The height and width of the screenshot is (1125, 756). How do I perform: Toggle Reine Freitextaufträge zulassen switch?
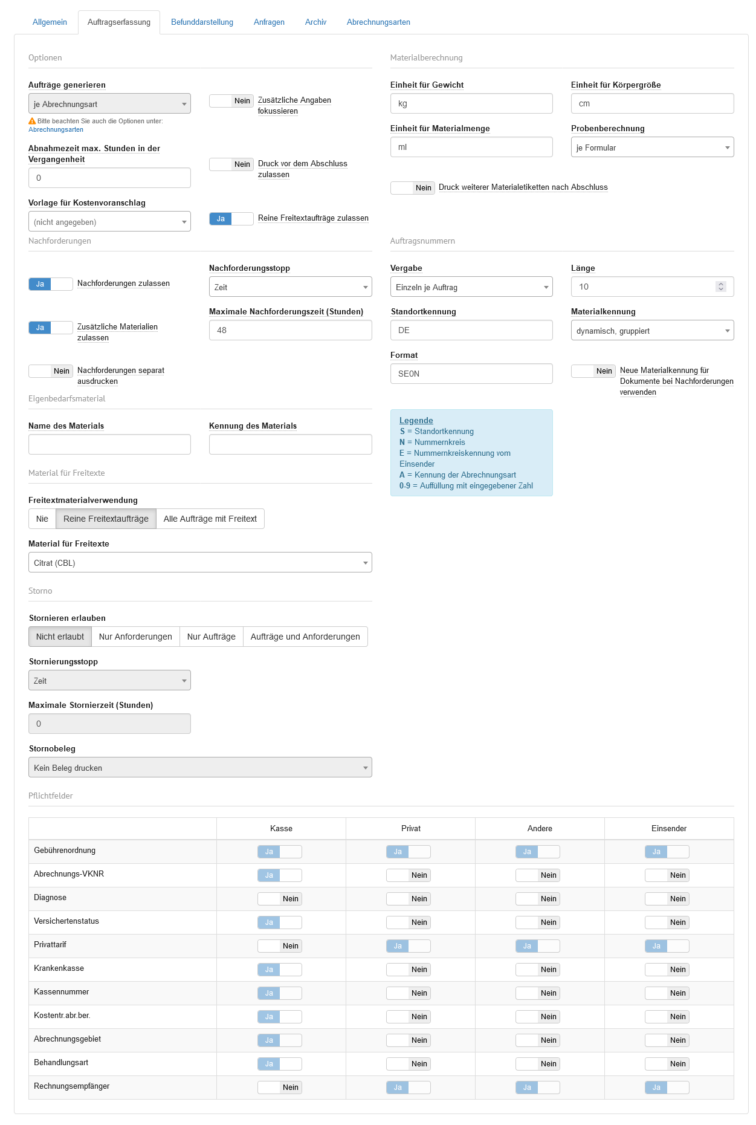[x=231, y=219]
